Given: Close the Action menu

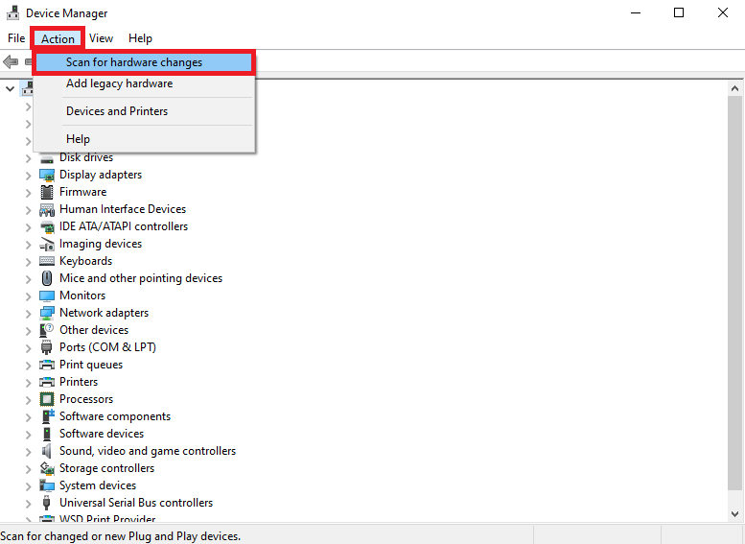Looking at the screenshot, I should point(58,38).
